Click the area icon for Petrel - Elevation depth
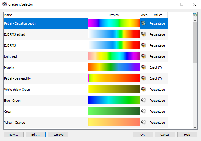 143,23
